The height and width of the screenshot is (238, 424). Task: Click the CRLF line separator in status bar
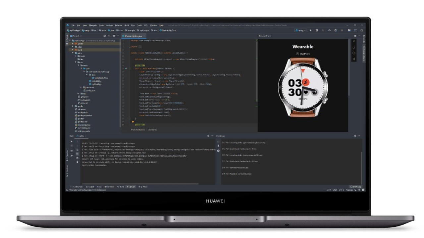coord(335,190)
